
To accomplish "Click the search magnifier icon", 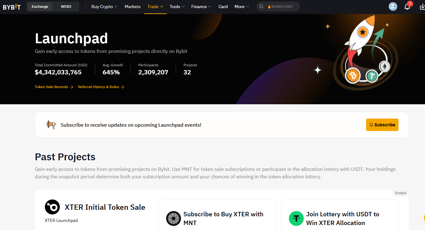I will (x=261, y=7).
